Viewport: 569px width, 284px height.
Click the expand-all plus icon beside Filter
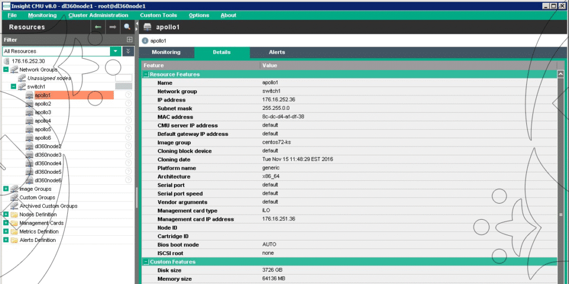(129, 40)
